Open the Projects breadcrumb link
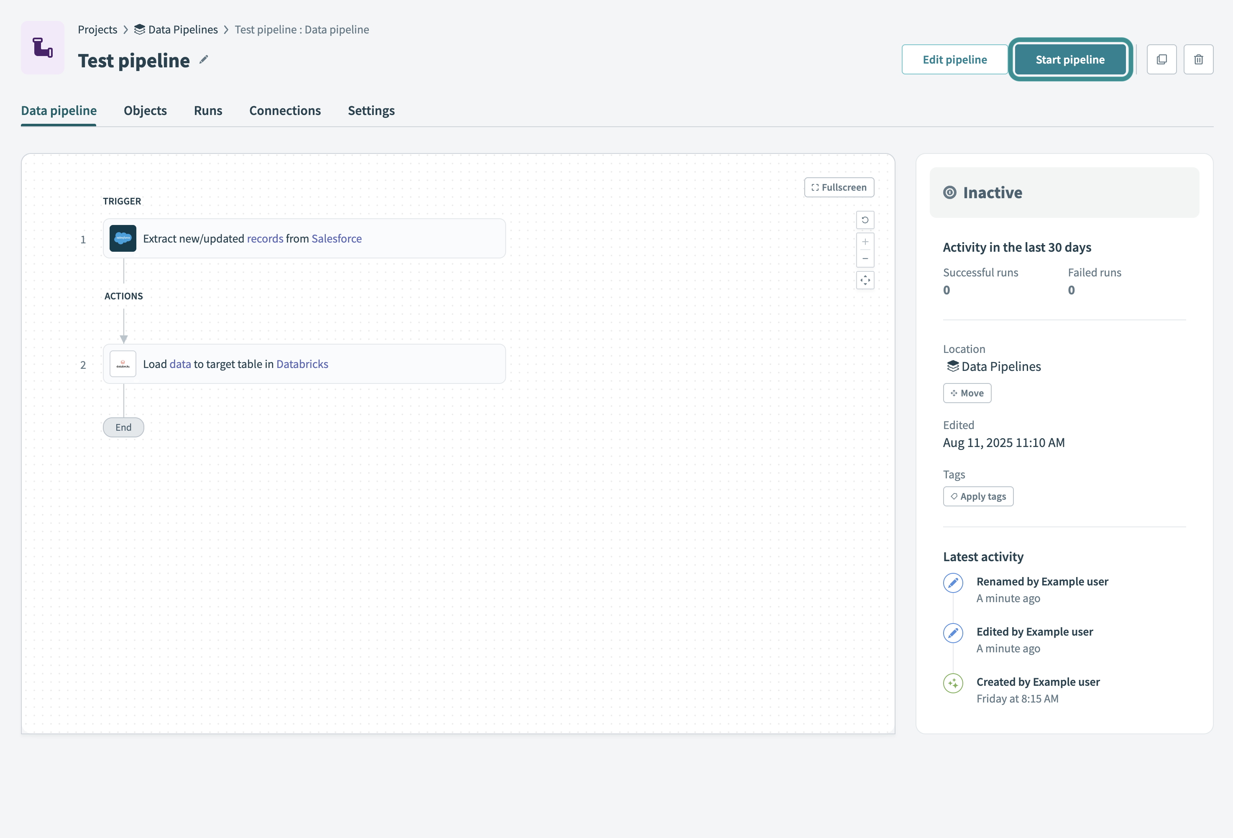 [x=97, y=30]
